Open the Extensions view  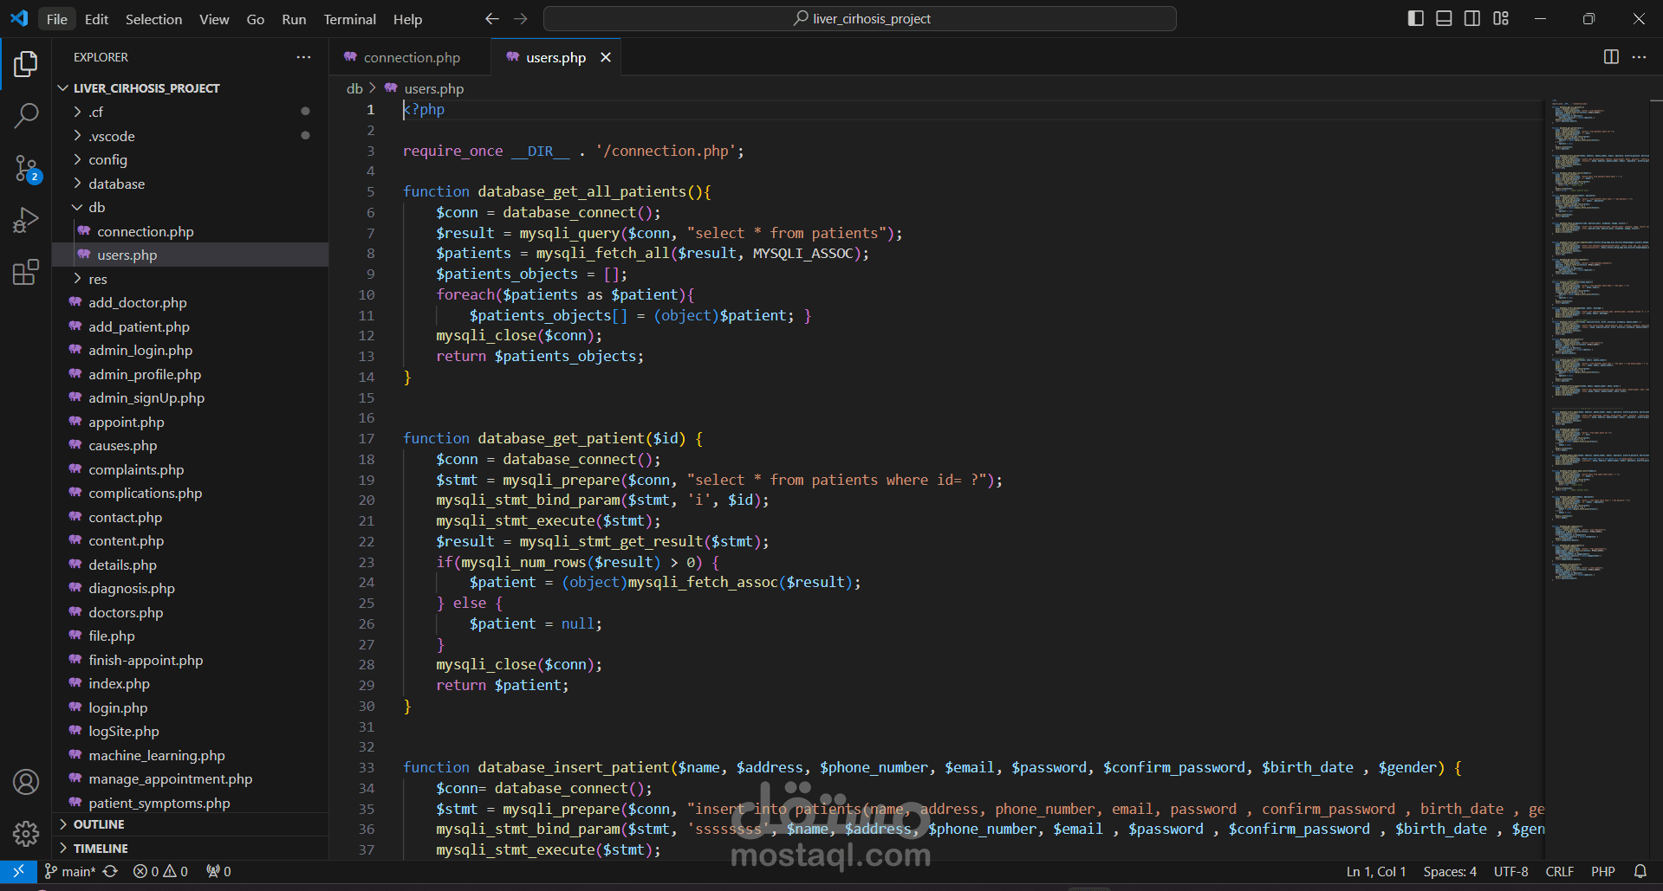(26, 273)
